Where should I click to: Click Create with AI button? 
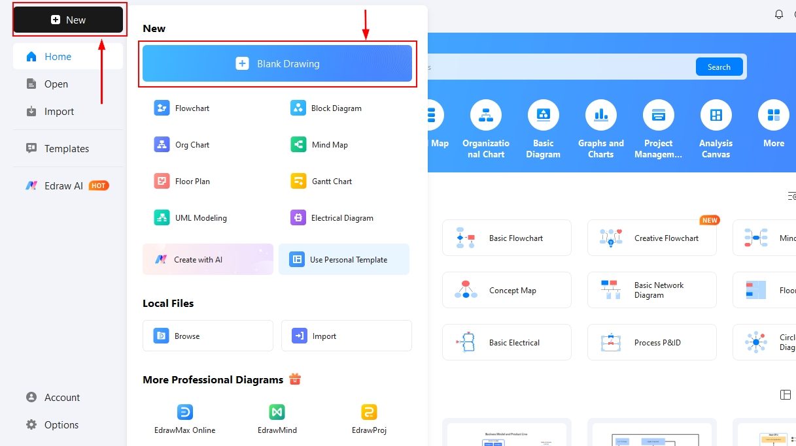pos(208,259)
